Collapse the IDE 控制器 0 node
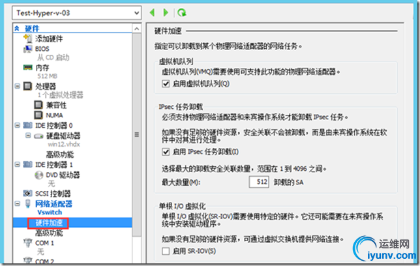 click(x=18, y=125)
